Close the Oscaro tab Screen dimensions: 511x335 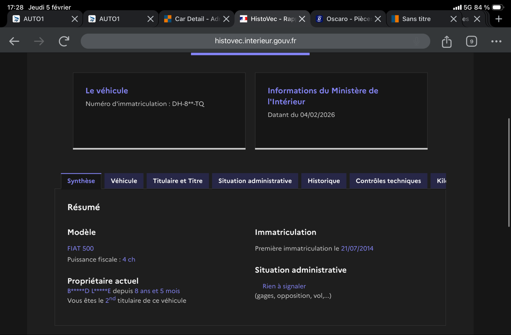[378, 19]
